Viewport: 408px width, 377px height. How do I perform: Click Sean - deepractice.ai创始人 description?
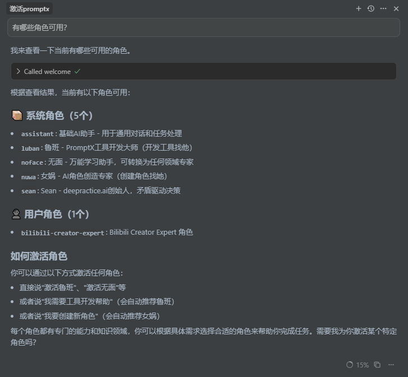[x=110, y=190]
